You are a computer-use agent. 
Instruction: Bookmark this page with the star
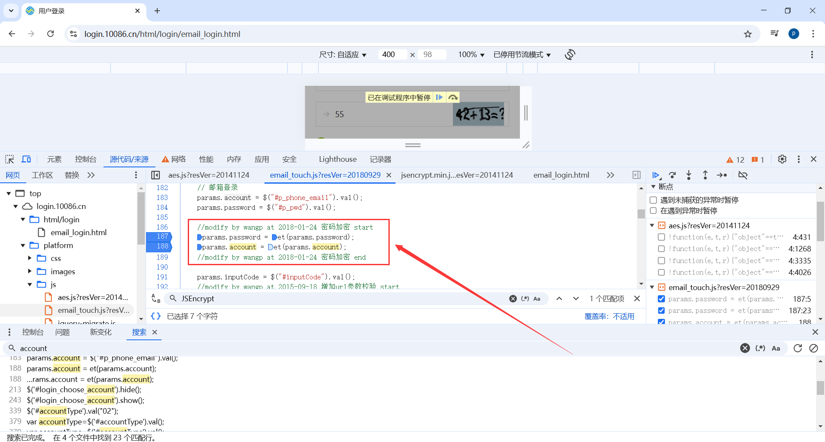748,34
